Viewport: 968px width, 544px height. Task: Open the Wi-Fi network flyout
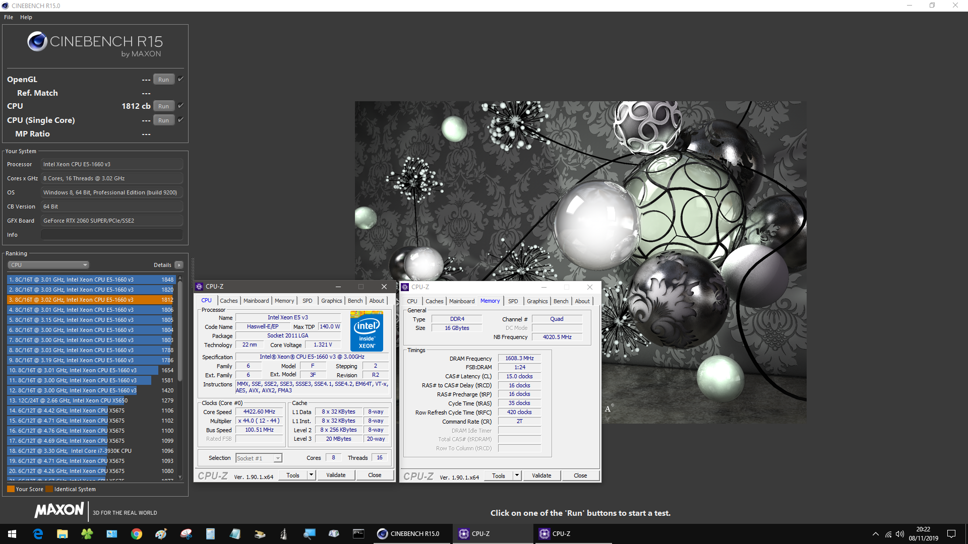click(x=888, y=534)
